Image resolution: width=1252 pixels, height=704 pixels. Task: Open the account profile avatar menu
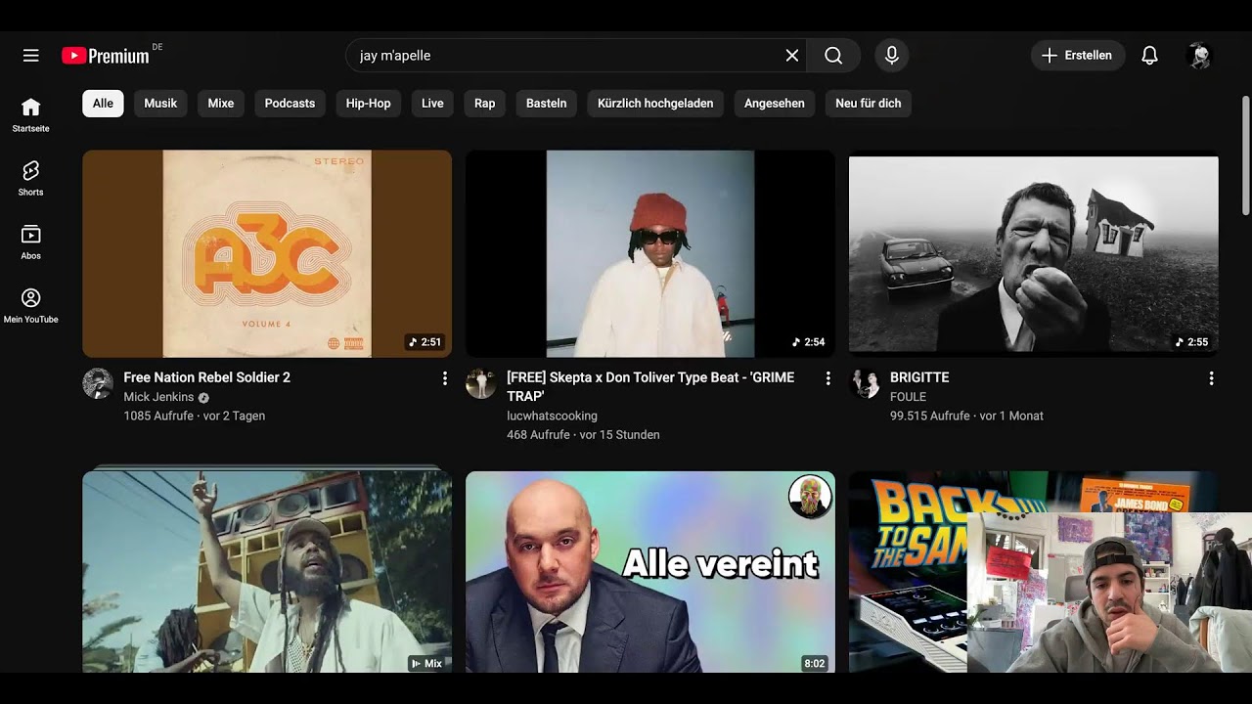click(1199, 56)
